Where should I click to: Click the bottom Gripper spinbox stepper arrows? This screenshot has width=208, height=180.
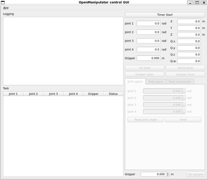(x=168, y=174)
